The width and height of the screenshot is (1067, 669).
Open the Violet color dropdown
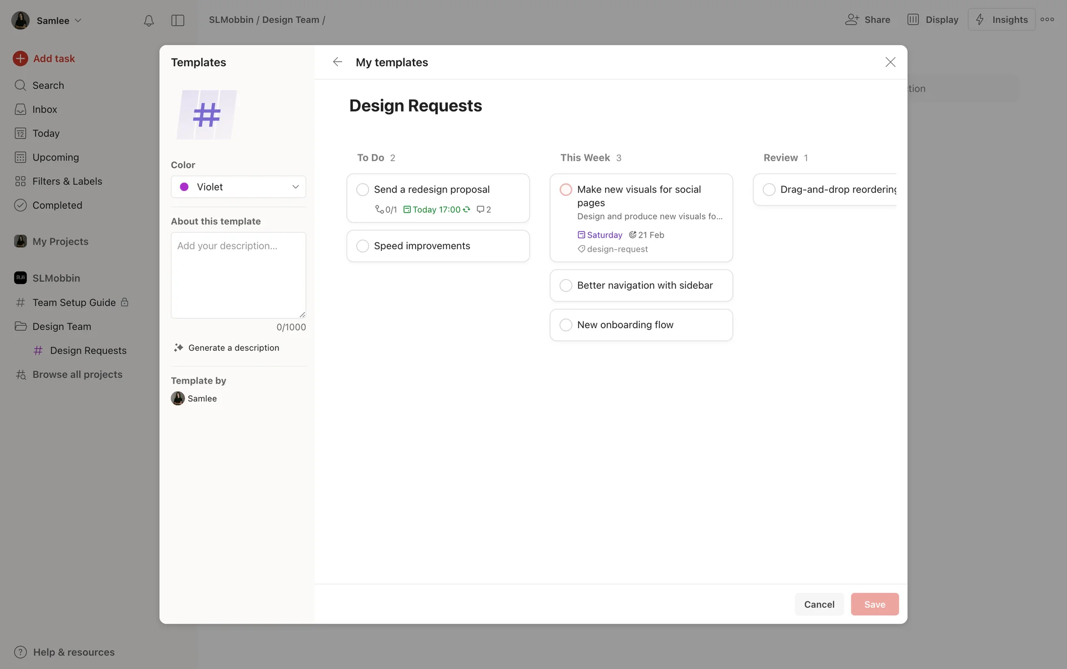(238, 187)
